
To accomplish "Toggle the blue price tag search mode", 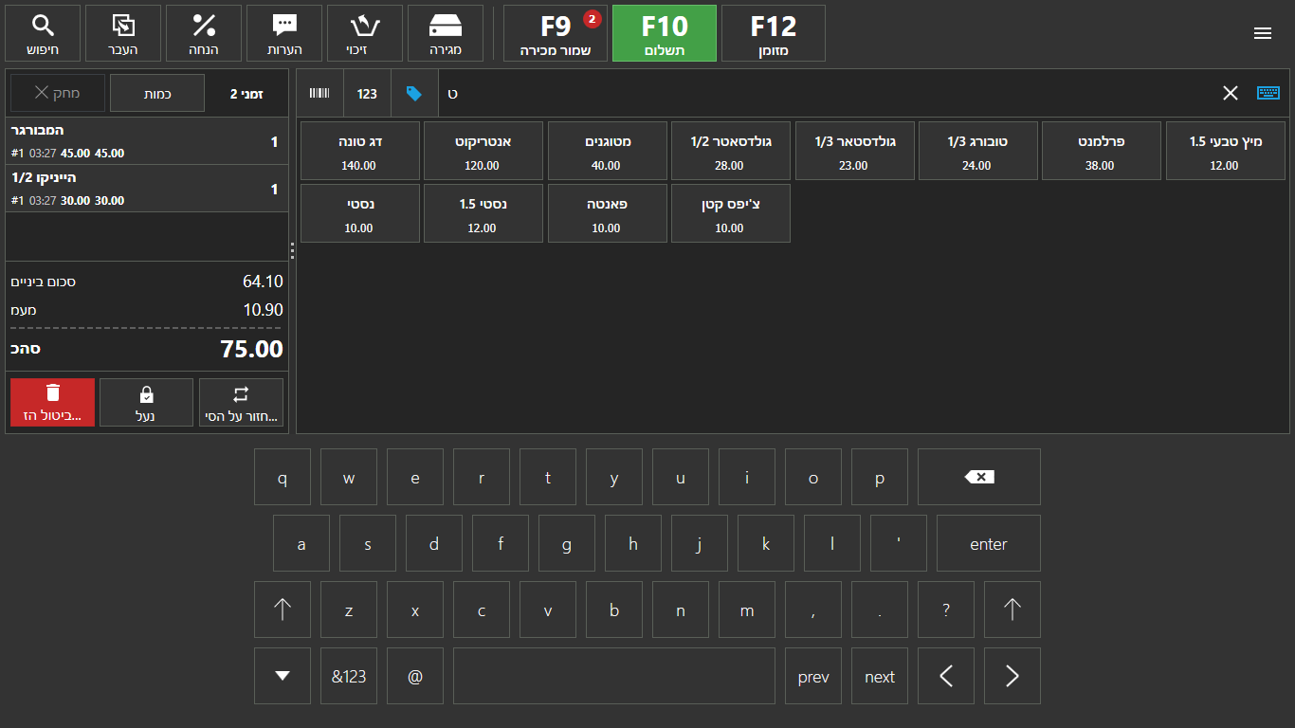I will [414, 93].
